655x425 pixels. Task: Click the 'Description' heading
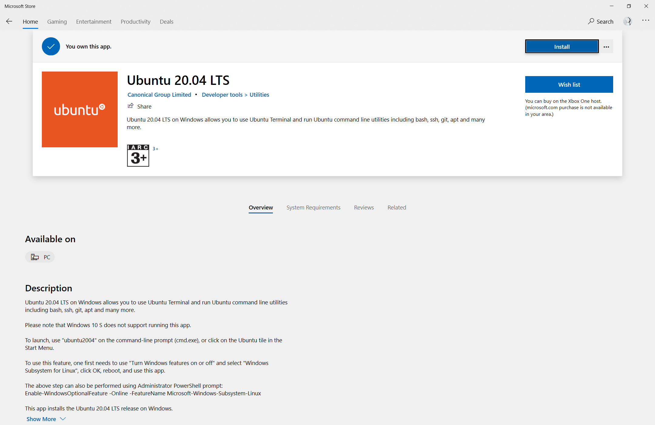(x=49, y=288)
